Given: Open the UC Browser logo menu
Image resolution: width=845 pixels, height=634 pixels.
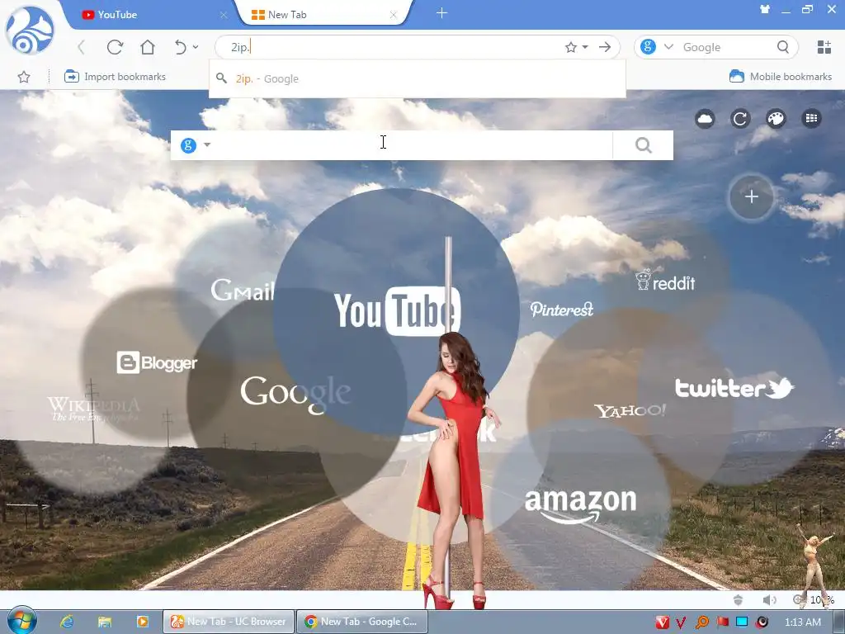Looking at the screenshot, I should [29, 30].
